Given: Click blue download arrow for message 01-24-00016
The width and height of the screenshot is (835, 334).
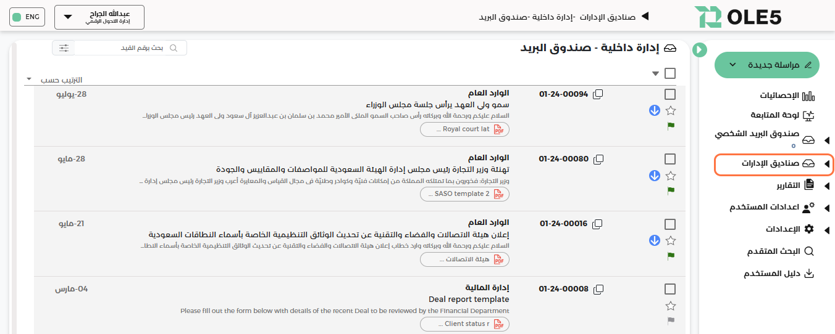Looking at the screenshot, I should [x=655, y=240].
